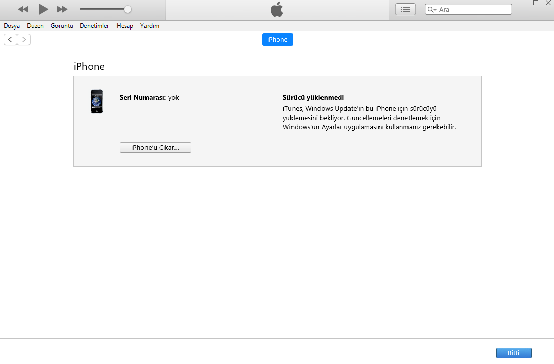Close the iTunes window

coord(548,3)
